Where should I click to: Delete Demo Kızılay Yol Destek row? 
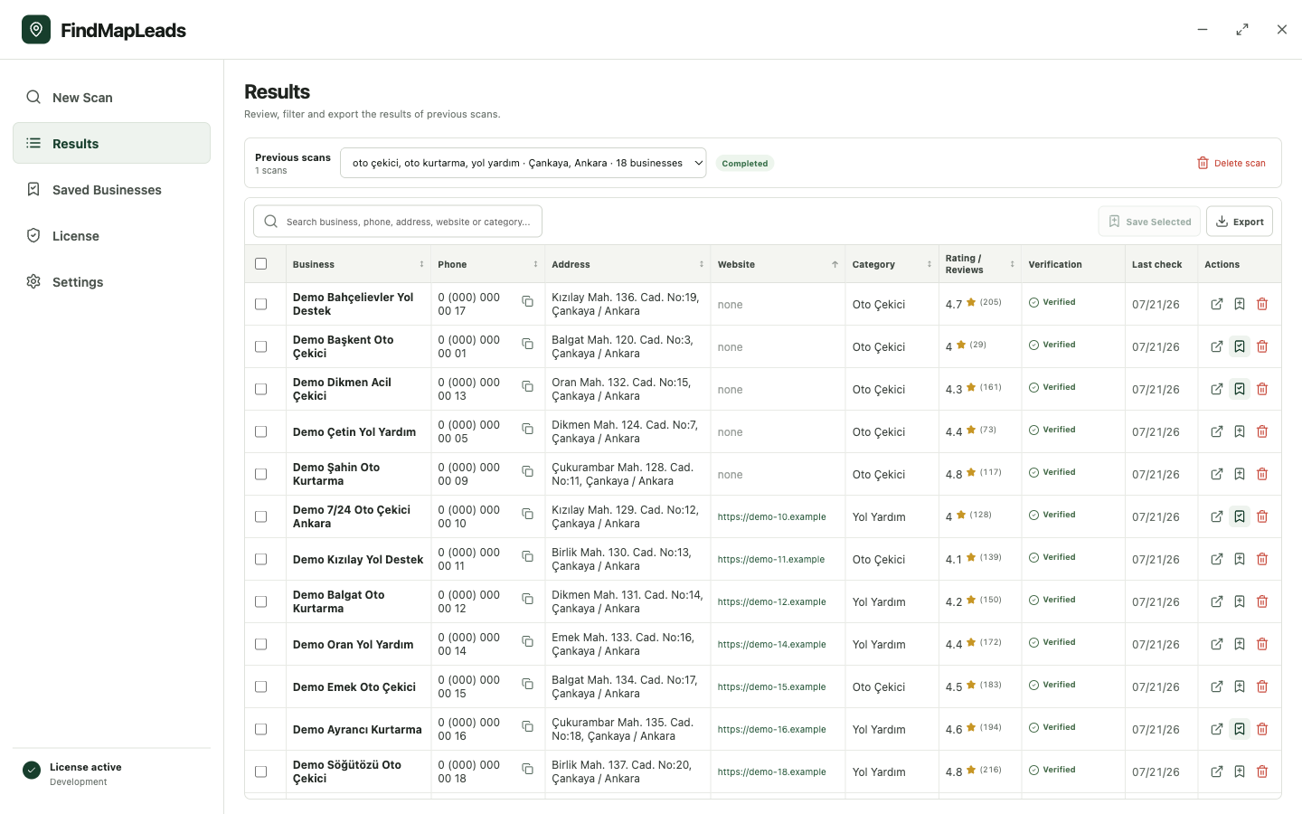1262,559
